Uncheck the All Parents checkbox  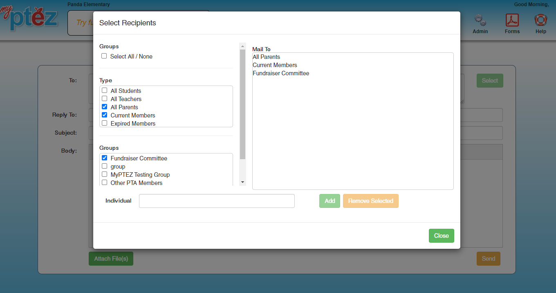click(105, 107)
